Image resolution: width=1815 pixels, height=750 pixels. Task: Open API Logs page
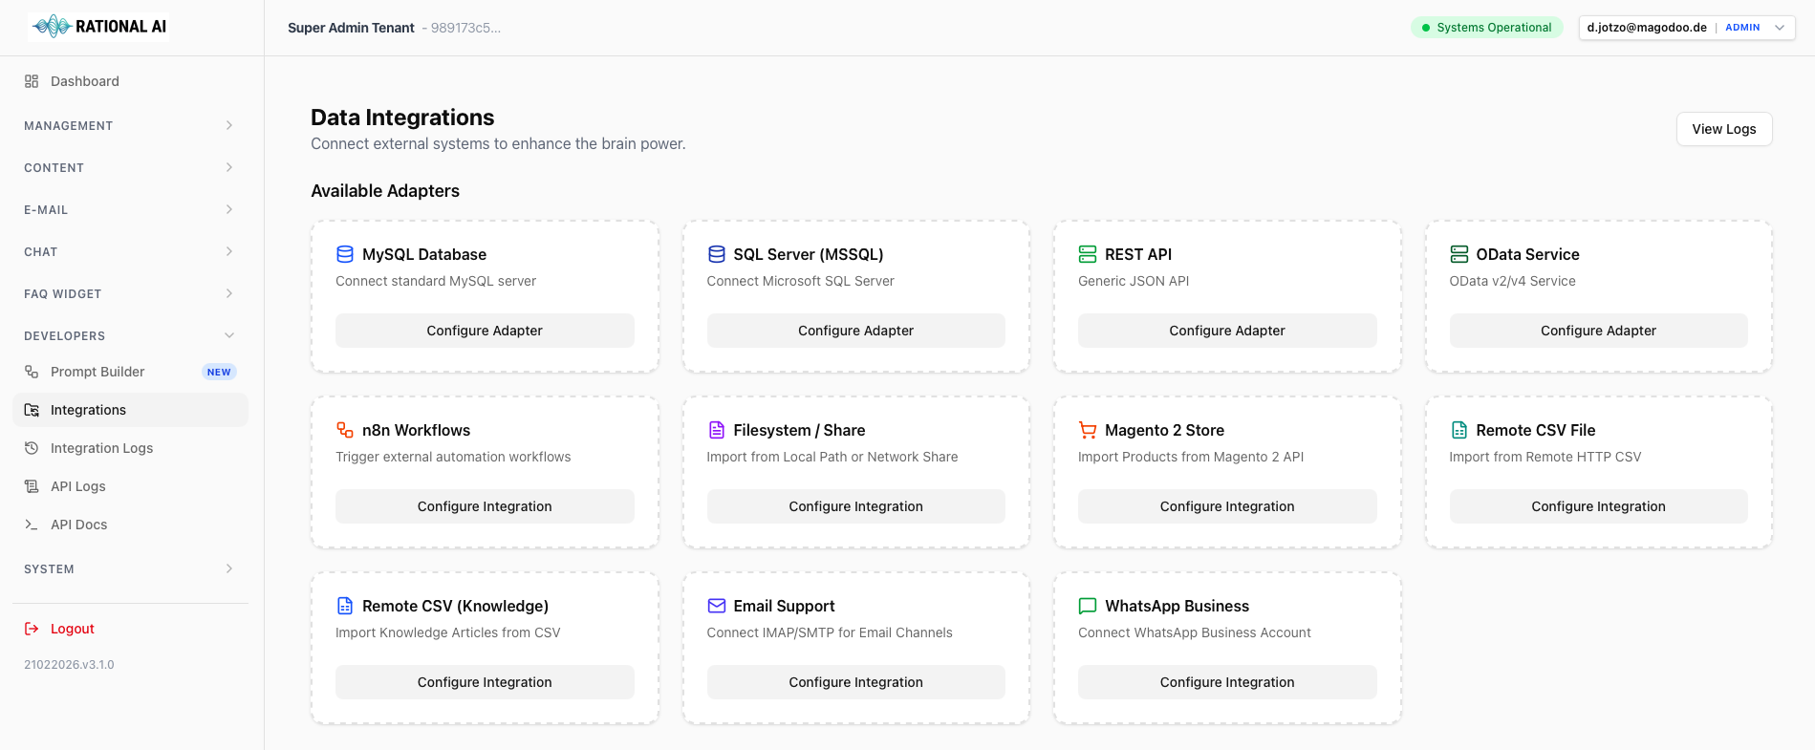(x=130, y=486)
